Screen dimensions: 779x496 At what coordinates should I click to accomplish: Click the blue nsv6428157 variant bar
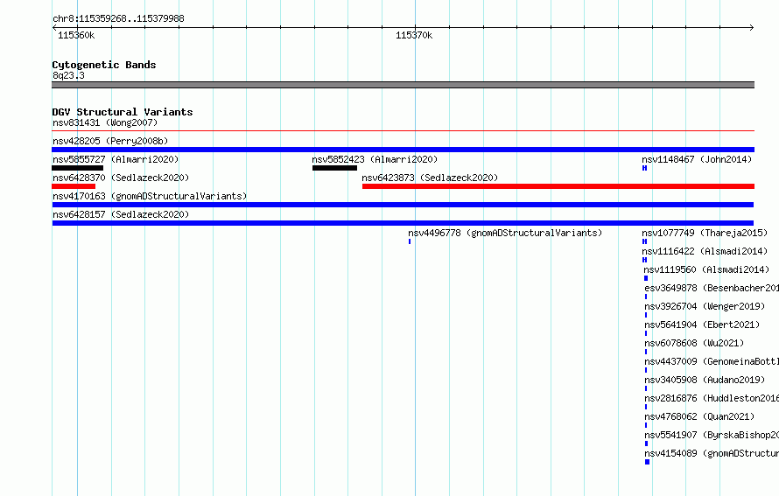point(403,223)
